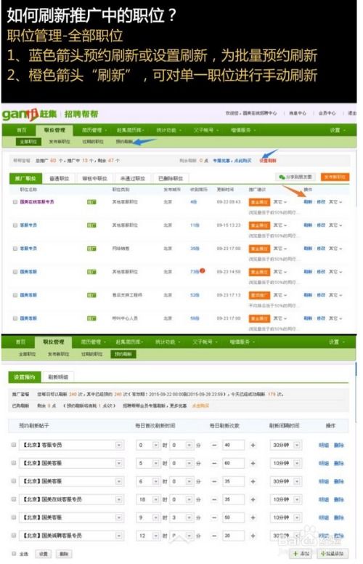Click the orange 发布新职位 button
The height and width of the screenshot is (564, 363).
(x=335, y=177)
